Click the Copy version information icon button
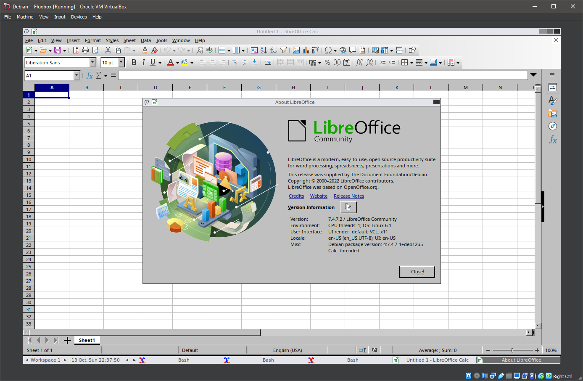Viewport: 583px width, 381px height. pyautogui.click(x=348, y=207)
